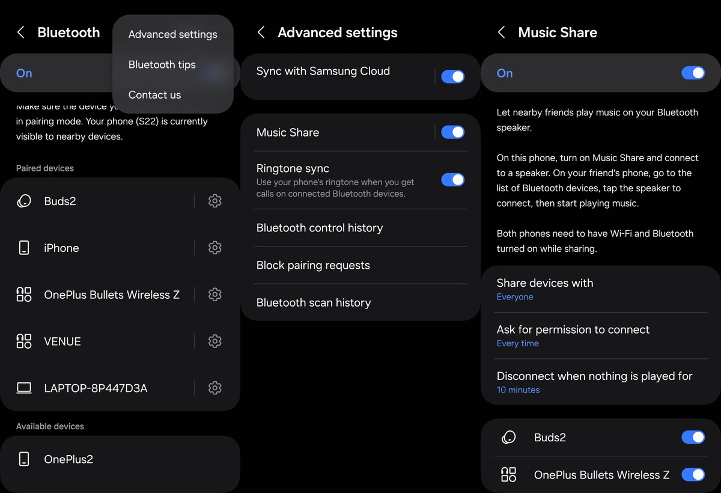This screenshot has height=493, width=721.
Task: Change Ask for permission to connect setting
Action: (601, 335)
